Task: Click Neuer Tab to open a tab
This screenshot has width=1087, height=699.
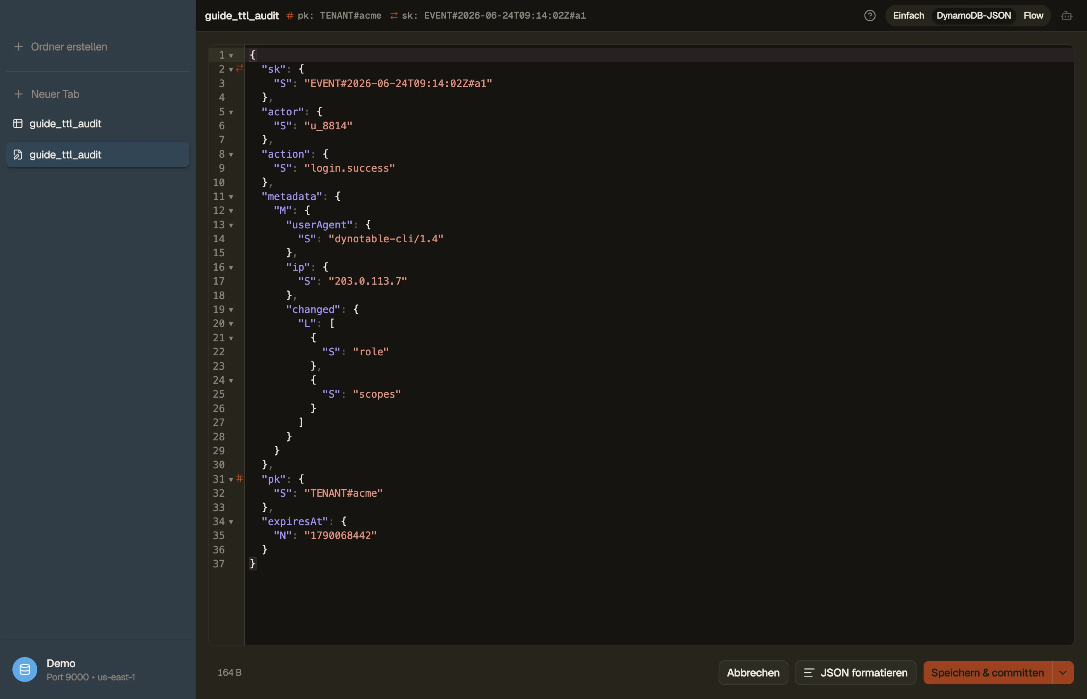Action: point(55,94)
